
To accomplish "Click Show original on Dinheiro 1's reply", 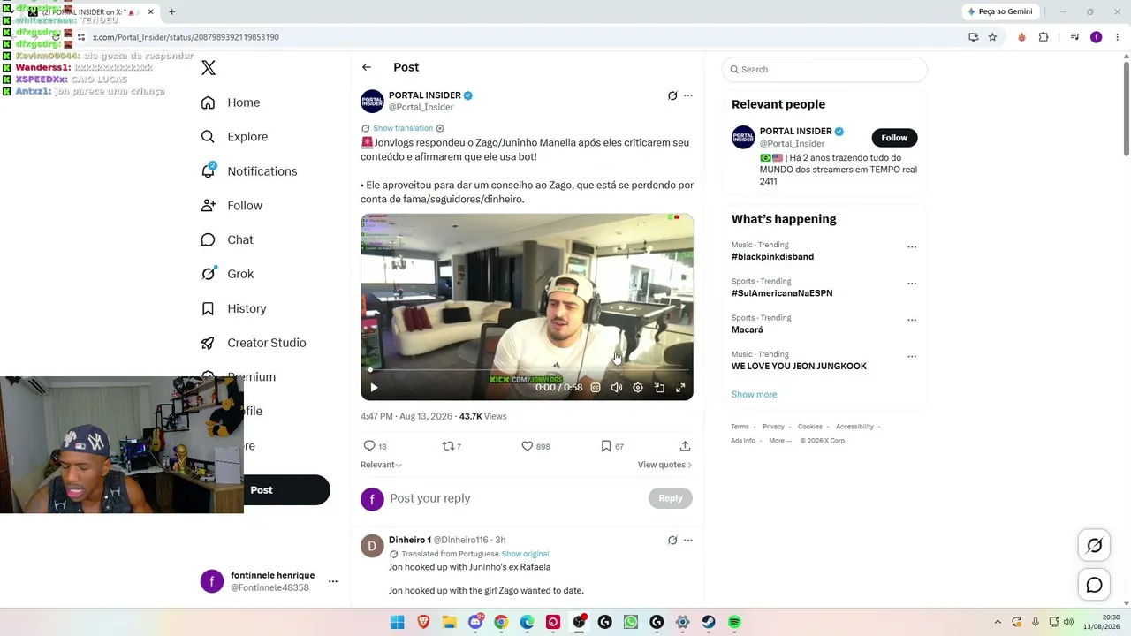I will pos(525,554).
